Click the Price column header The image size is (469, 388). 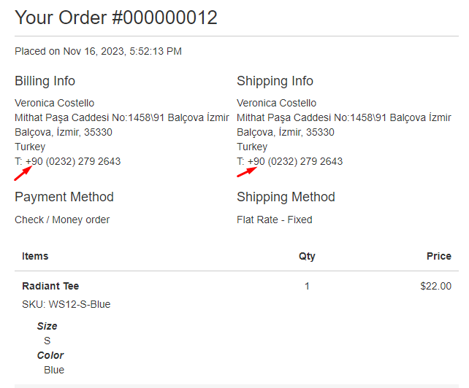click(x=439, y=256)
